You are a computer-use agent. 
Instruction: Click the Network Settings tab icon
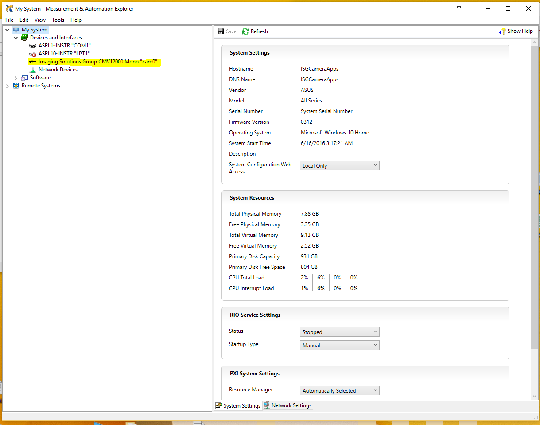point(267,405)
